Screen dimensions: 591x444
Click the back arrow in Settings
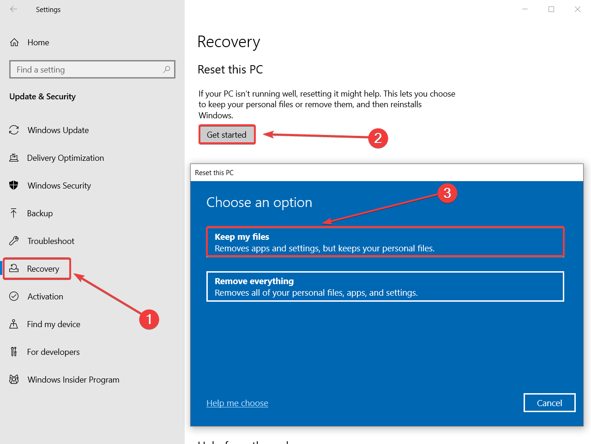coord(14,9)
